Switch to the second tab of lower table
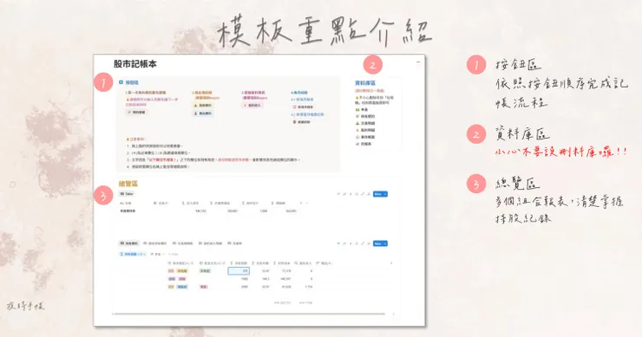642x337 pixels. (154, 243)
